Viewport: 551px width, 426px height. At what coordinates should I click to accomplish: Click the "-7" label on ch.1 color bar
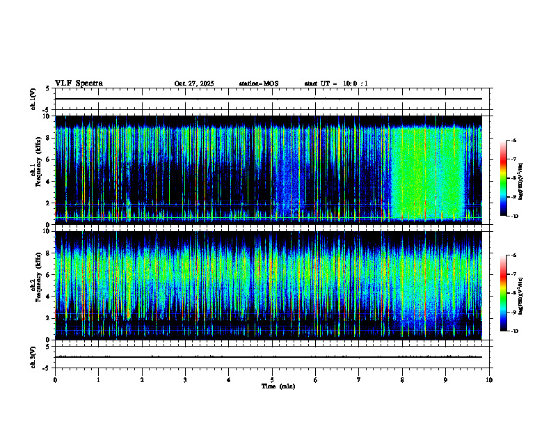click(513, 159)
